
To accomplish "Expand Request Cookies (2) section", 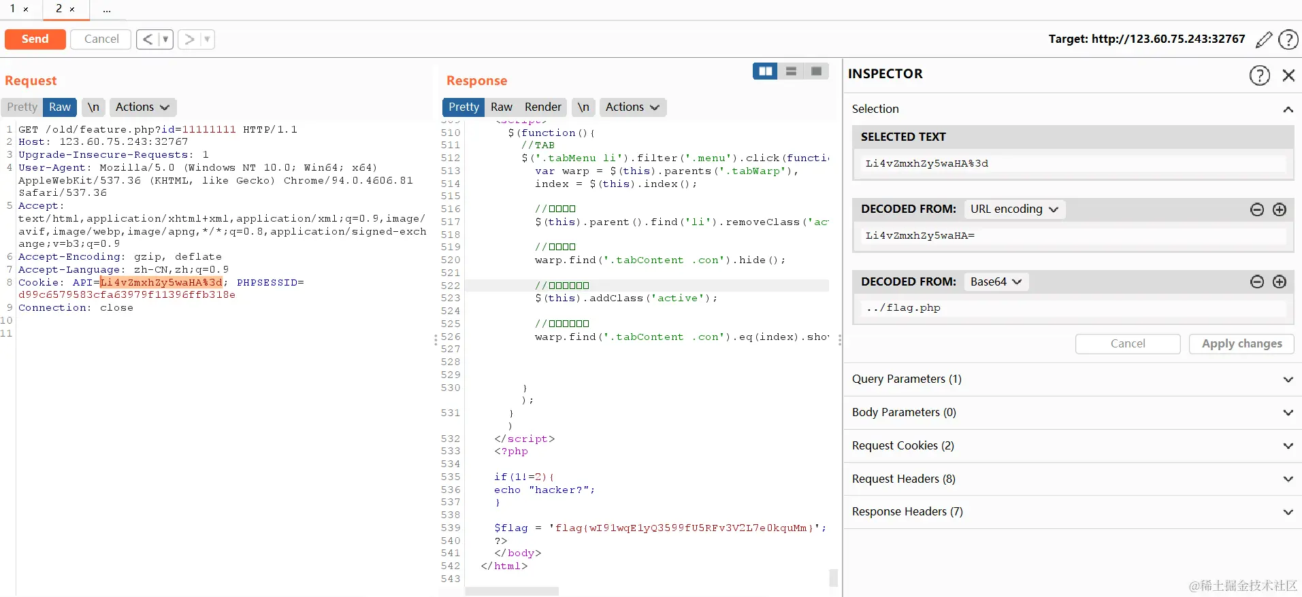I will tap(1073, 446).
